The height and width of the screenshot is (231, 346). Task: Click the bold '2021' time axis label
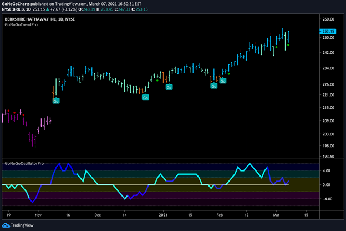pos(163,215)
